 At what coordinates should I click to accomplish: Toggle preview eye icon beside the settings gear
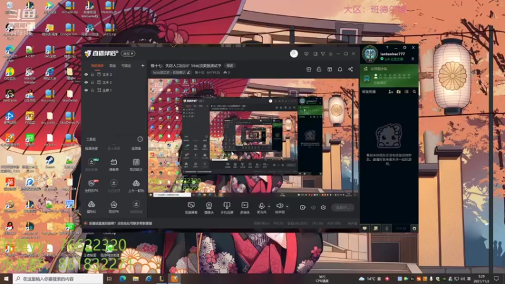click(313, 208)
